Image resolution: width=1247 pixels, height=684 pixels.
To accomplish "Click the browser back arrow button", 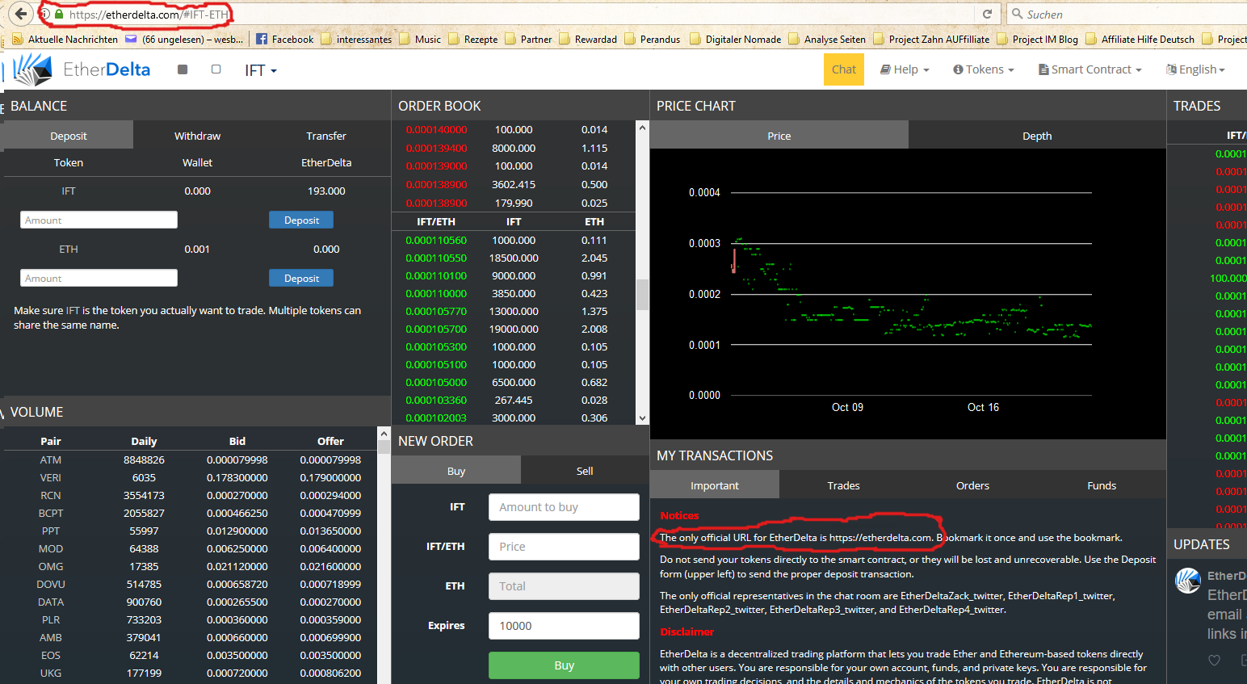I will pyautogui.click(x=22, y=14).
